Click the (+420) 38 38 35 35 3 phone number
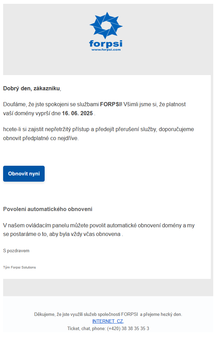The image size is (216, 337). point(128,328)
